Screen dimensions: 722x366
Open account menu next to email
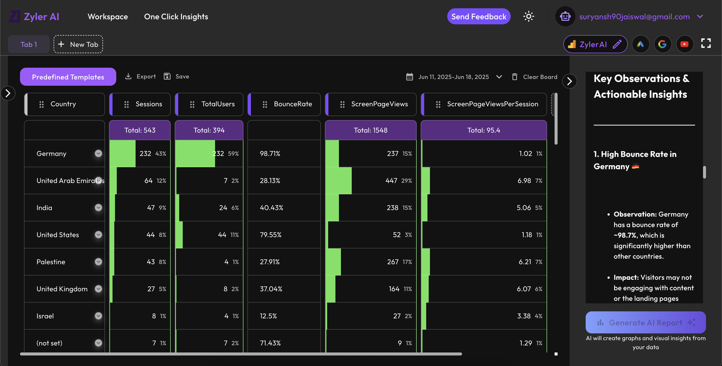coord(700,17)
